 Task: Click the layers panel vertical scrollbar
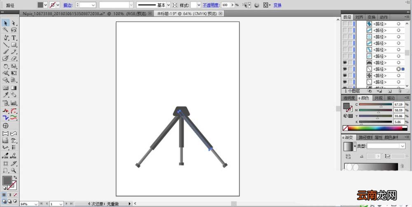pyautogui.click(x=407, y=53)
